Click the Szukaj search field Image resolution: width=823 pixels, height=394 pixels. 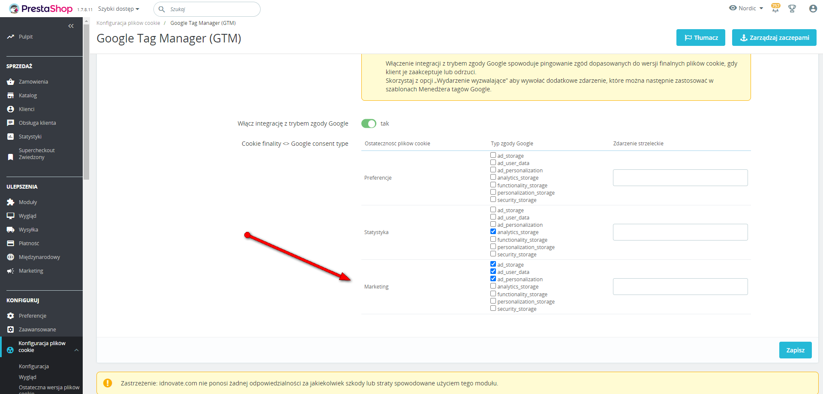click(207, 9)
